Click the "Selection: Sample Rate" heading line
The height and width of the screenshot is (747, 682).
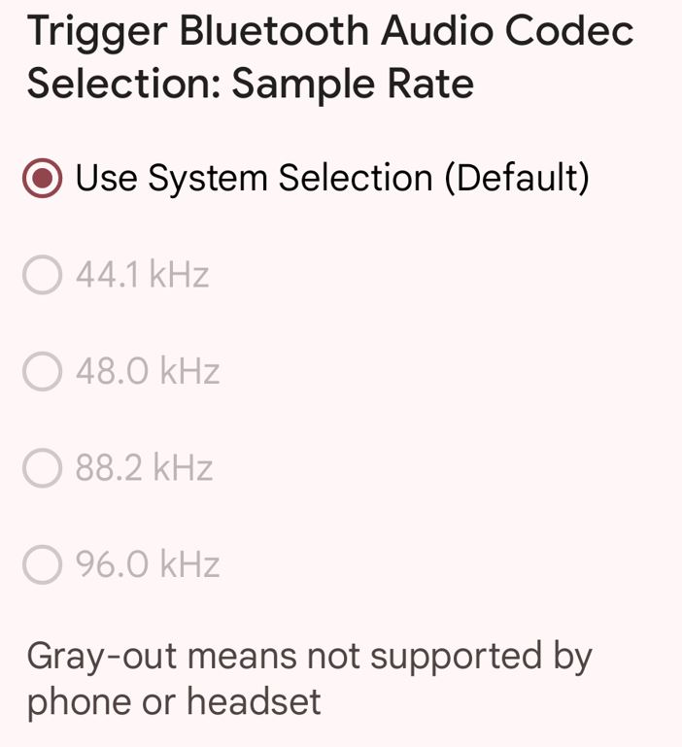point(250,85)
